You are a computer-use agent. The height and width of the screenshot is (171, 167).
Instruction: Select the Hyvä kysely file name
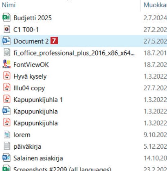click(30, 77)
